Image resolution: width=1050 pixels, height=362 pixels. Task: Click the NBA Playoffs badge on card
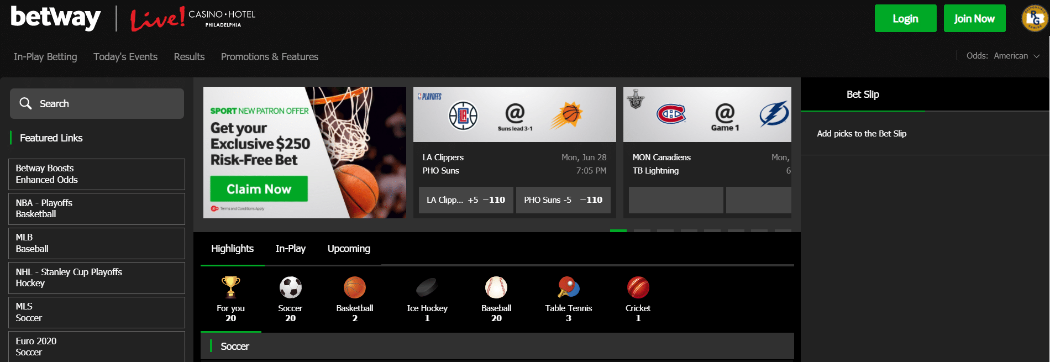430,96
